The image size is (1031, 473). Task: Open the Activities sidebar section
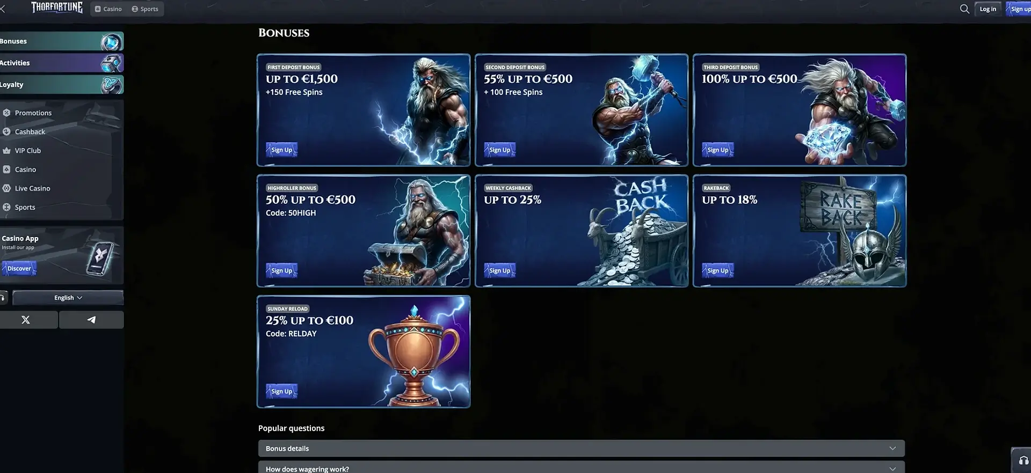click(61, 63)
